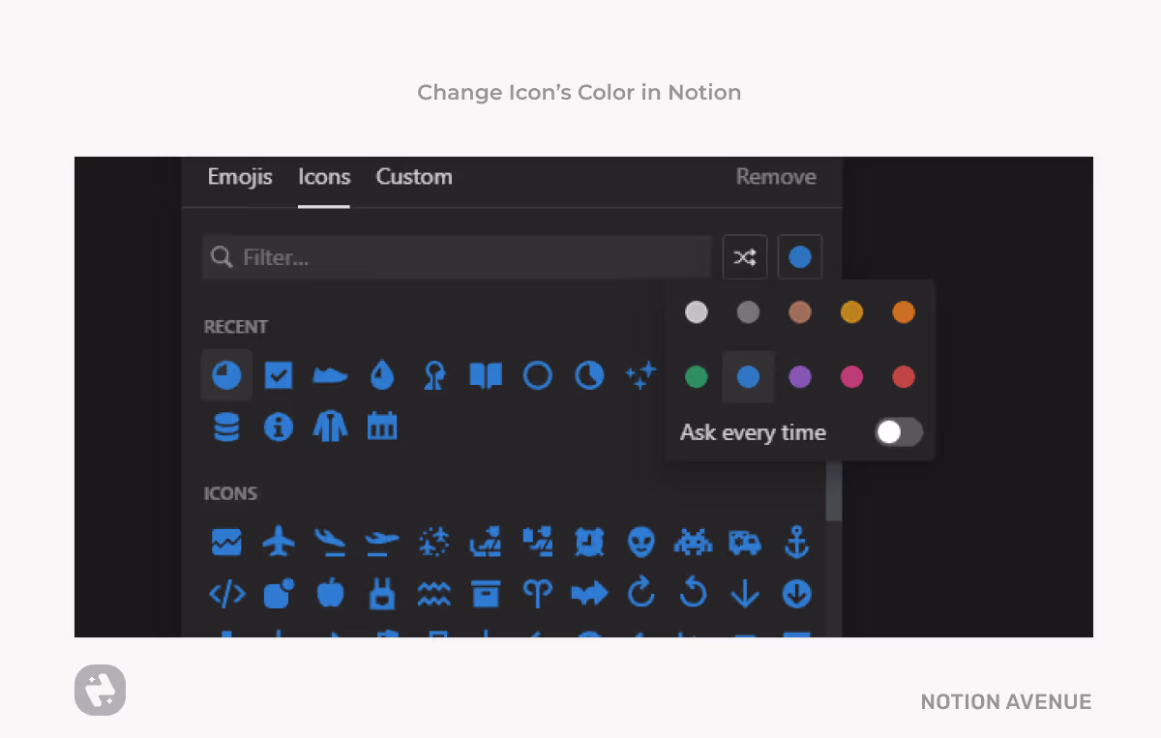This screenshot has width=1161, height=738.
Task: Select the water droplet icon
Action: click(x=382, y=375)
